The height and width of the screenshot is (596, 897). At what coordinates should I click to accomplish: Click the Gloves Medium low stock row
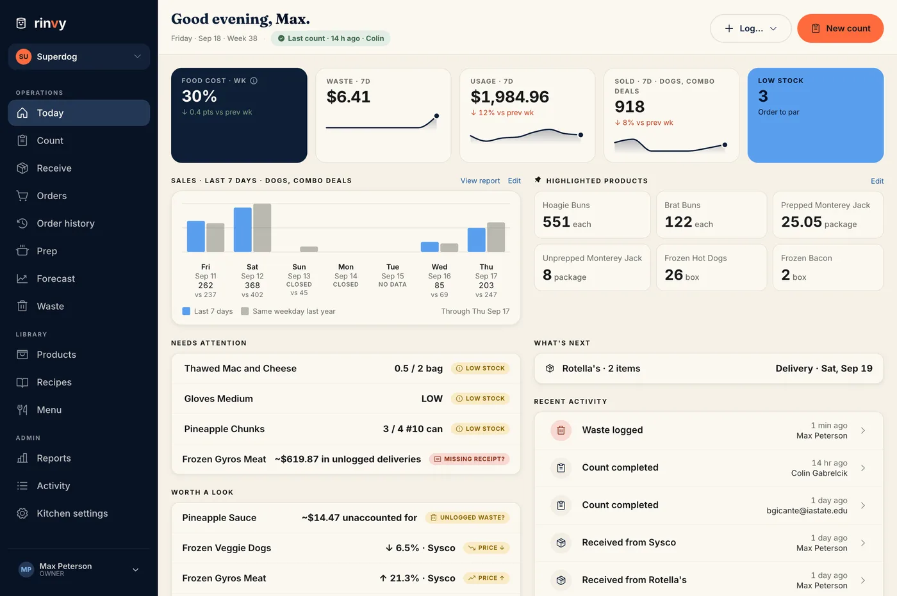click(x=346, y=399)
